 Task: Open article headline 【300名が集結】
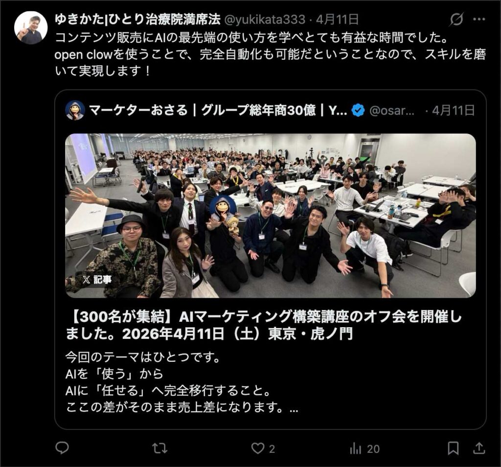pos(264,325)
